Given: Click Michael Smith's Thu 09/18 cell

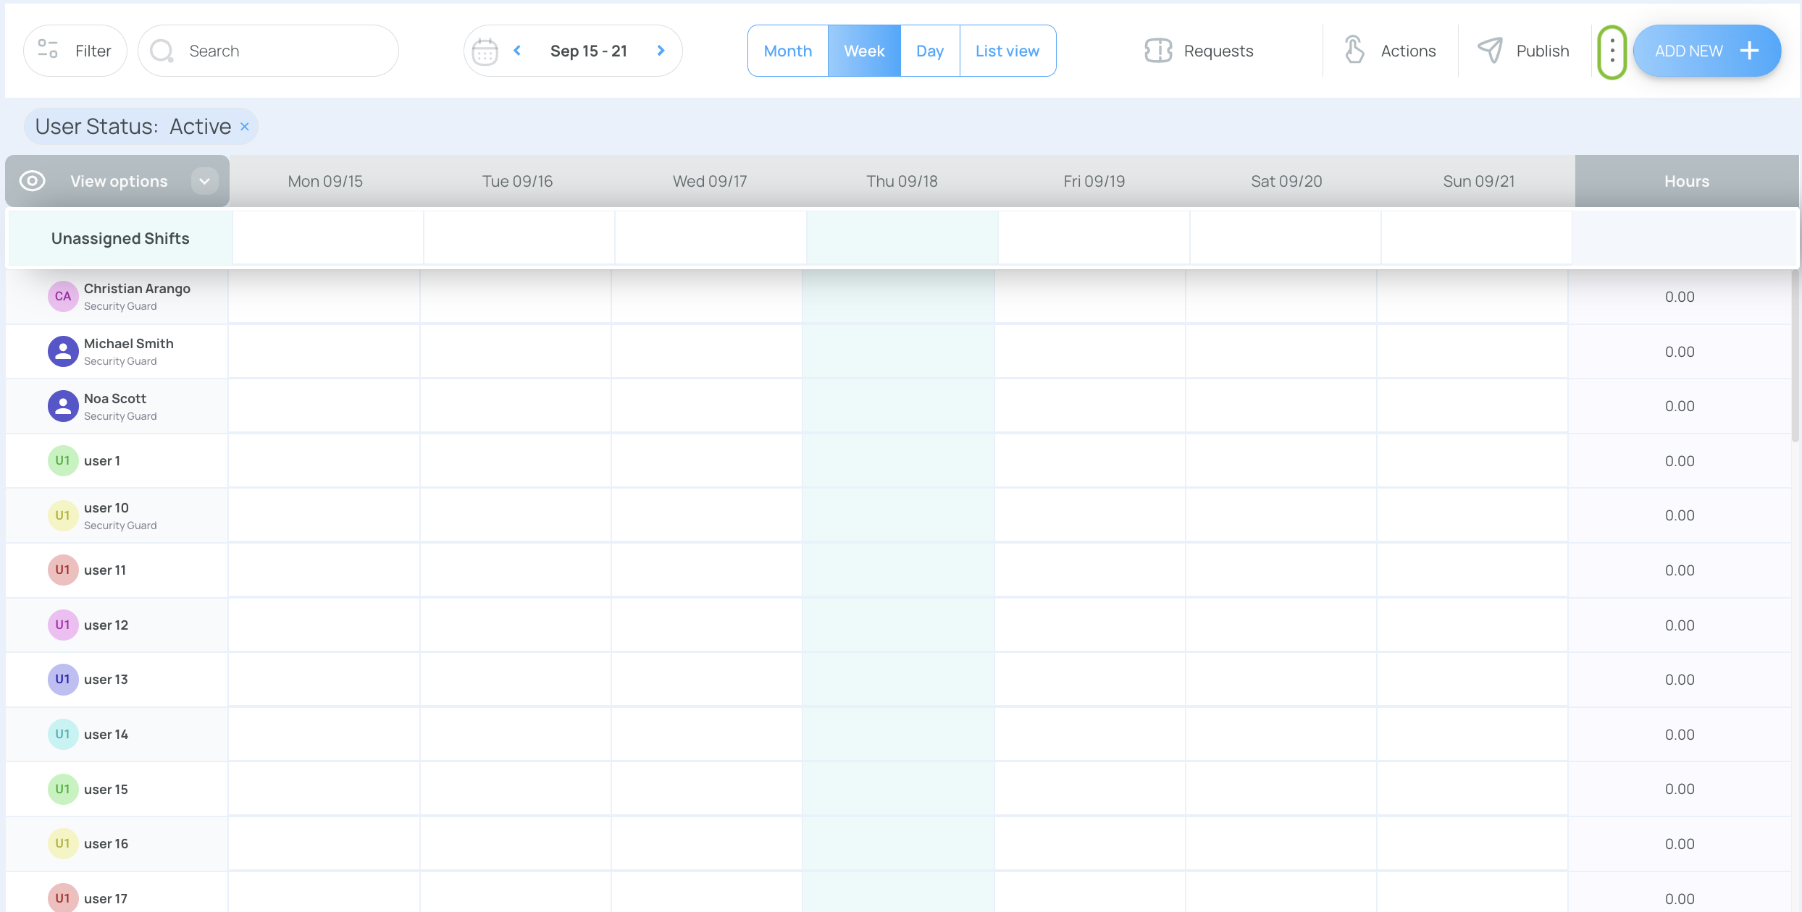Looking at the screenshot, I should (898, 352).
